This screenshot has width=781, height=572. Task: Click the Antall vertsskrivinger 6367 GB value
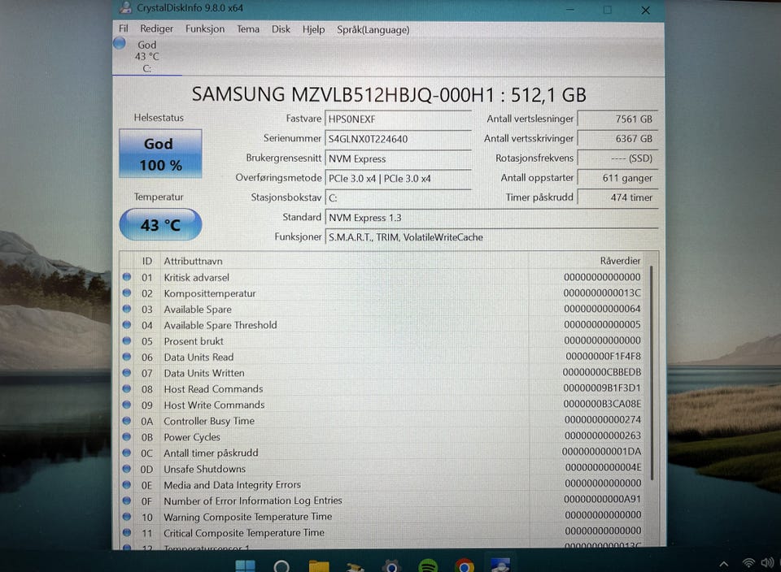point(617,139)
